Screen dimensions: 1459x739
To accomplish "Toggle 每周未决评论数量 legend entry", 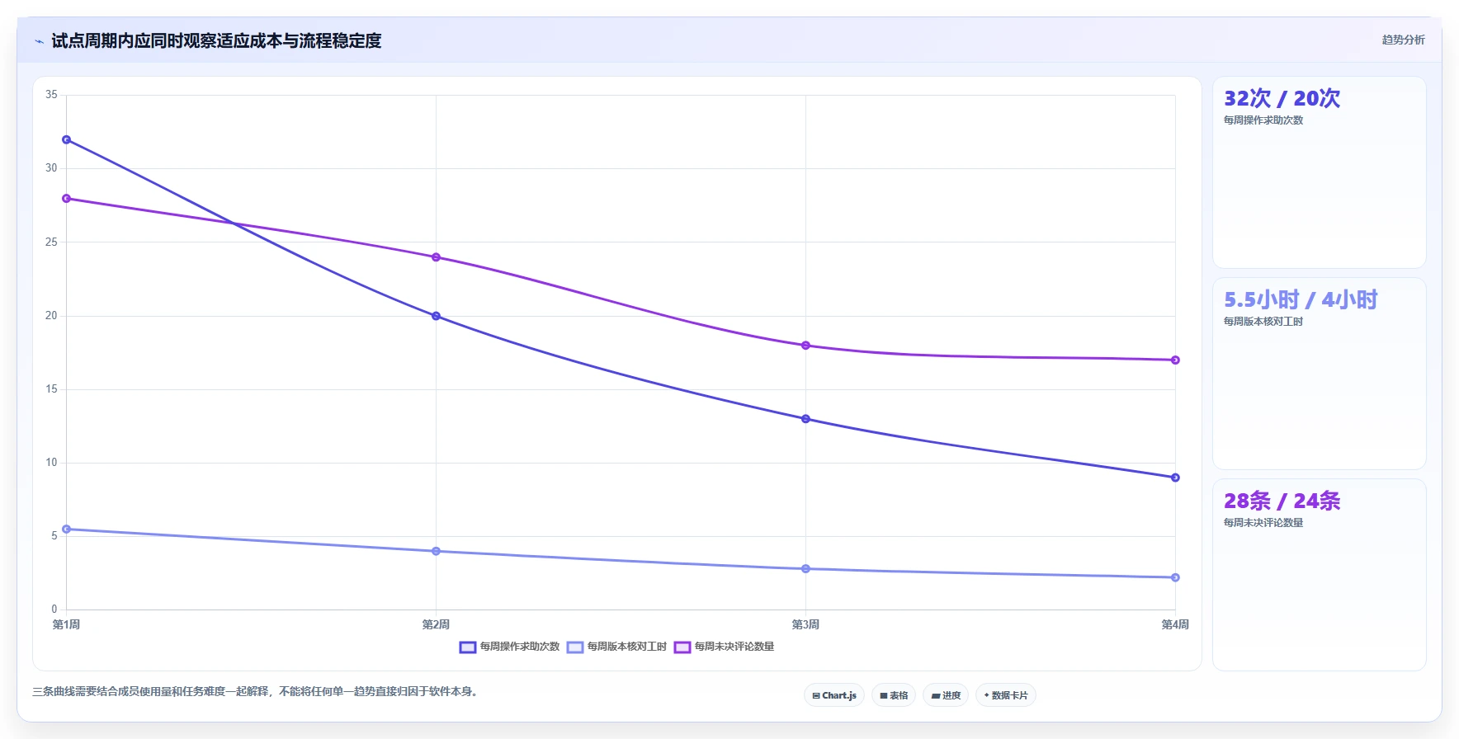I will 724,647.
